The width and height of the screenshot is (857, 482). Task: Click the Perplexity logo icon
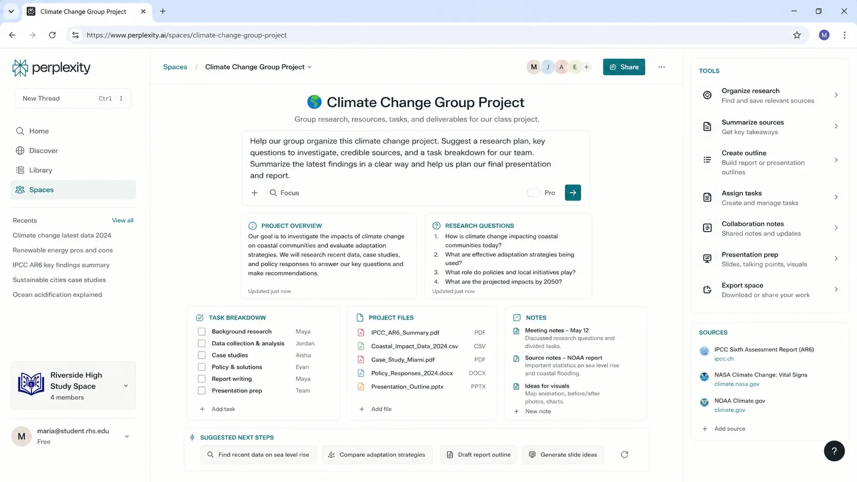(x=20, y=68)
